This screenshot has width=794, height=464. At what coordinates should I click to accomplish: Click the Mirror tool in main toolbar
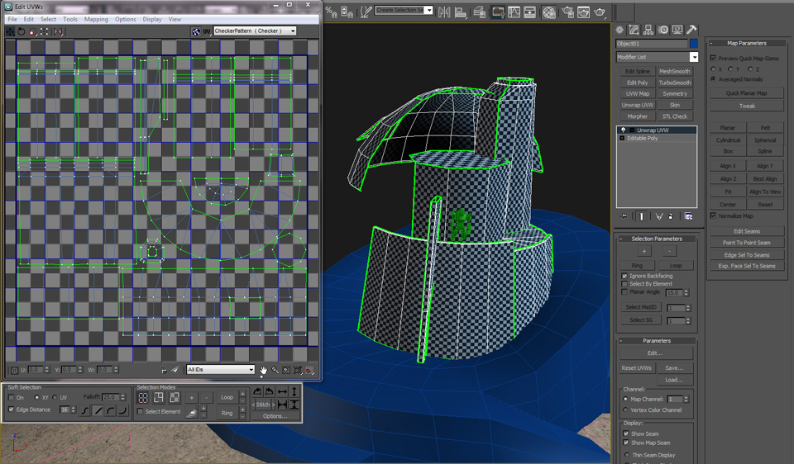click(x=446, y=12)
